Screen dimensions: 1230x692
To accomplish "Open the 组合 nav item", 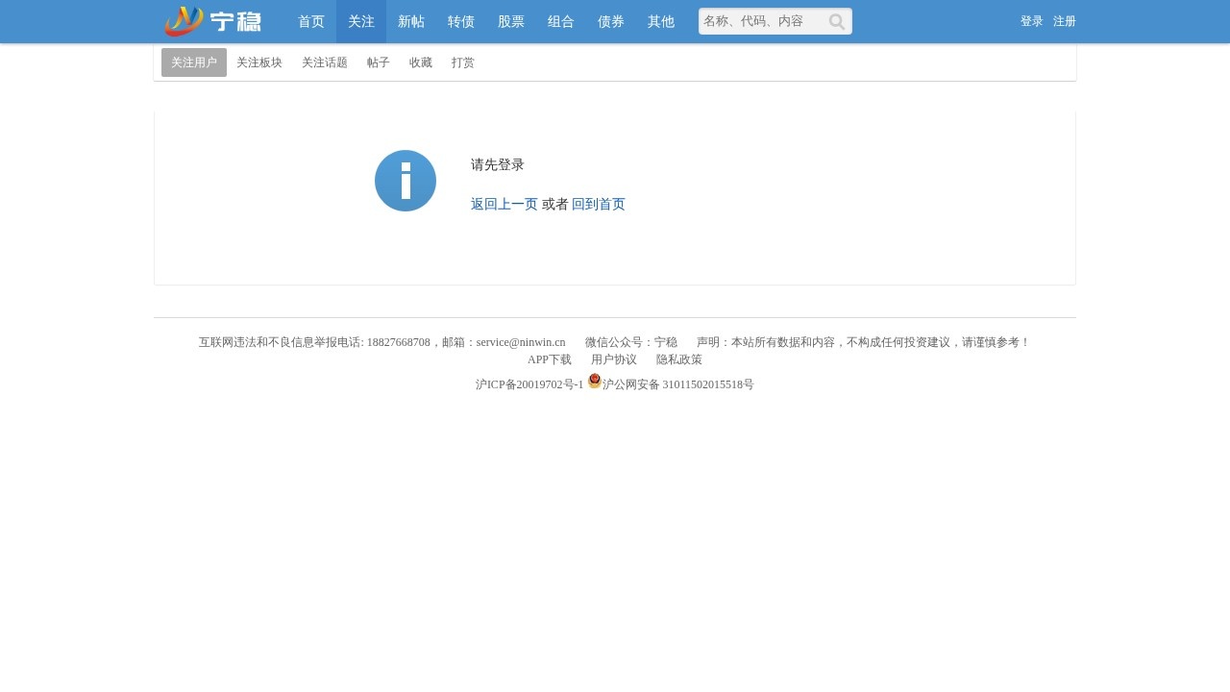I will pyautogui.click(x=561, y=21).
